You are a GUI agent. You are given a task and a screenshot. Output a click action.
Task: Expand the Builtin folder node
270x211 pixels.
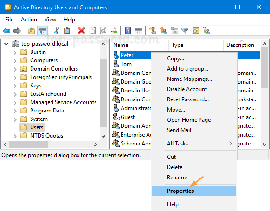[15, 53]
